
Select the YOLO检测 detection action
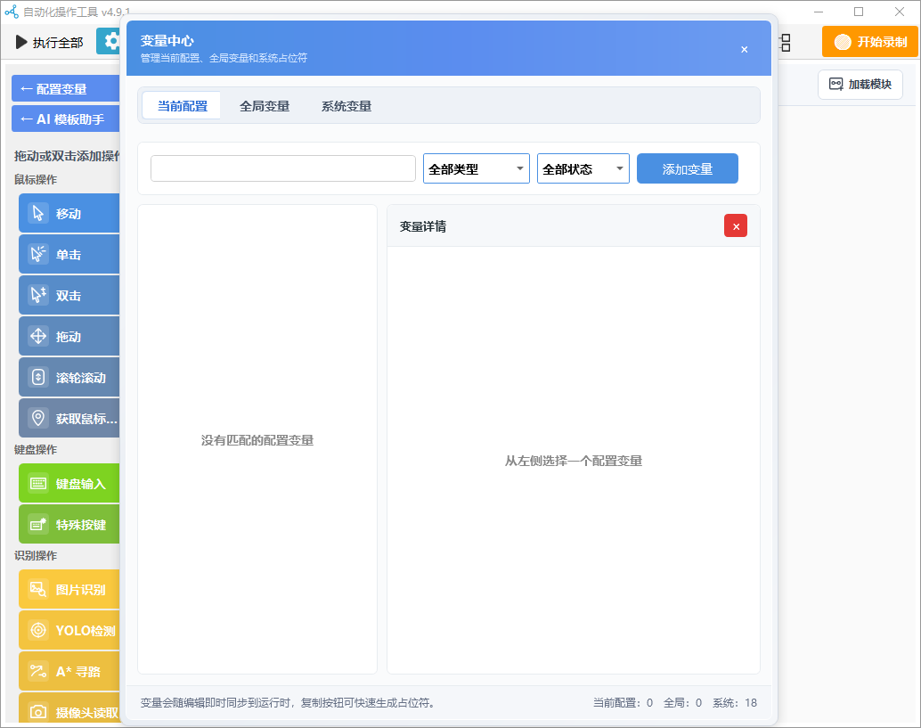[69, 631]
